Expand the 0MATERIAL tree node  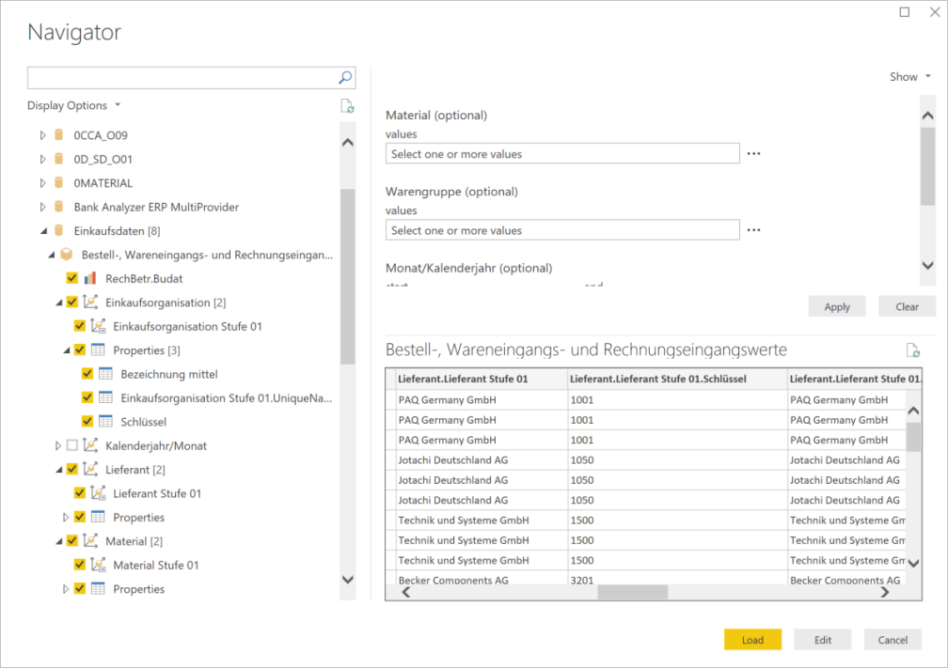[x=42, y=183]
